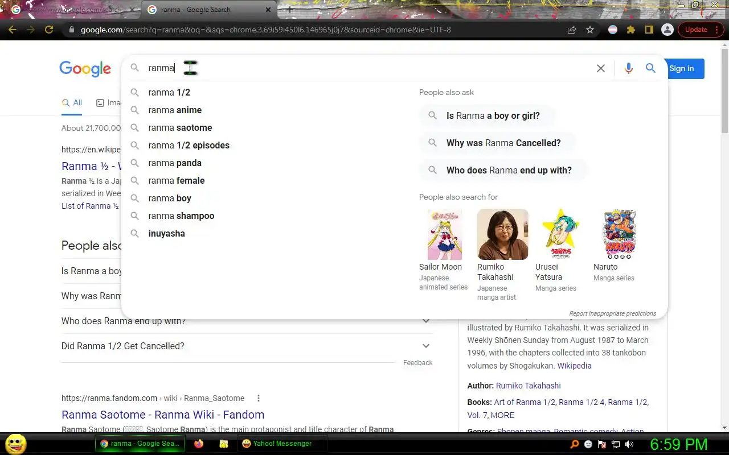Reload the page with the refresh icon
729x455 pixels.
click(x=49, y=30)
